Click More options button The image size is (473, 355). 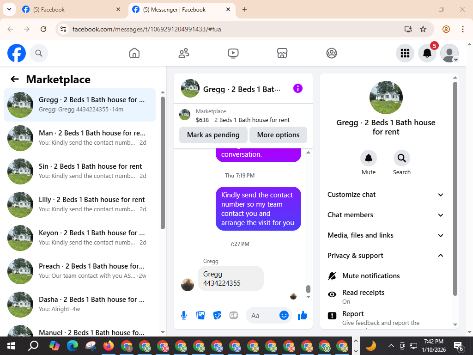pos(278,135)
